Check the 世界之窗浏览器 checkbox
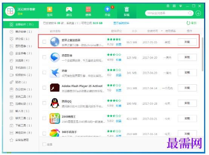Screen dimensions: 209x155 coord(44,42)
